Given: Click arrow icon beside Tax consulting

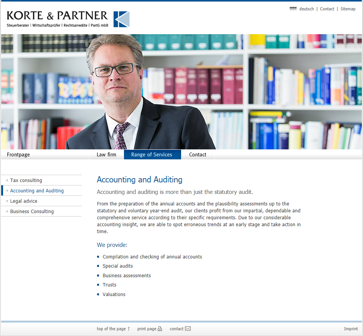Looking at the screenshot, I should tap(7, 180).
